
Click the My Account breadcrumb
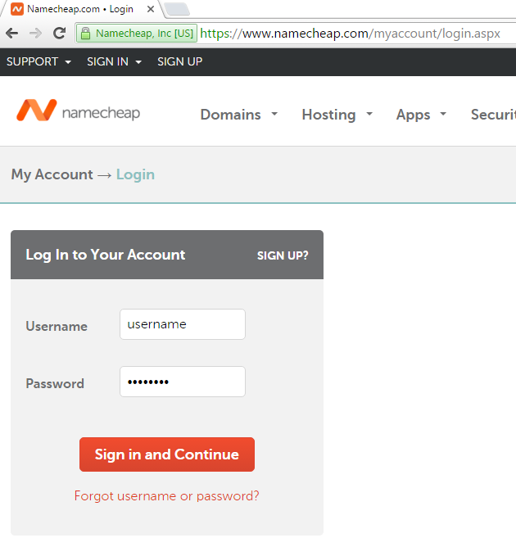click(x=52, y=174)
